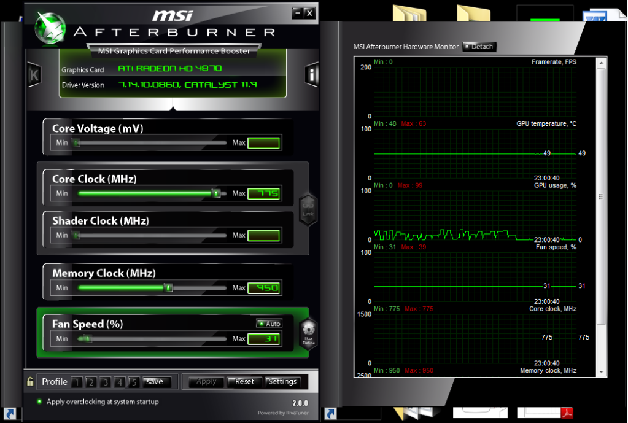Click the GPU usage Max : 99 readout
Image resolution: width=628 pixels, height=423 pixels.
coord(410,185)
